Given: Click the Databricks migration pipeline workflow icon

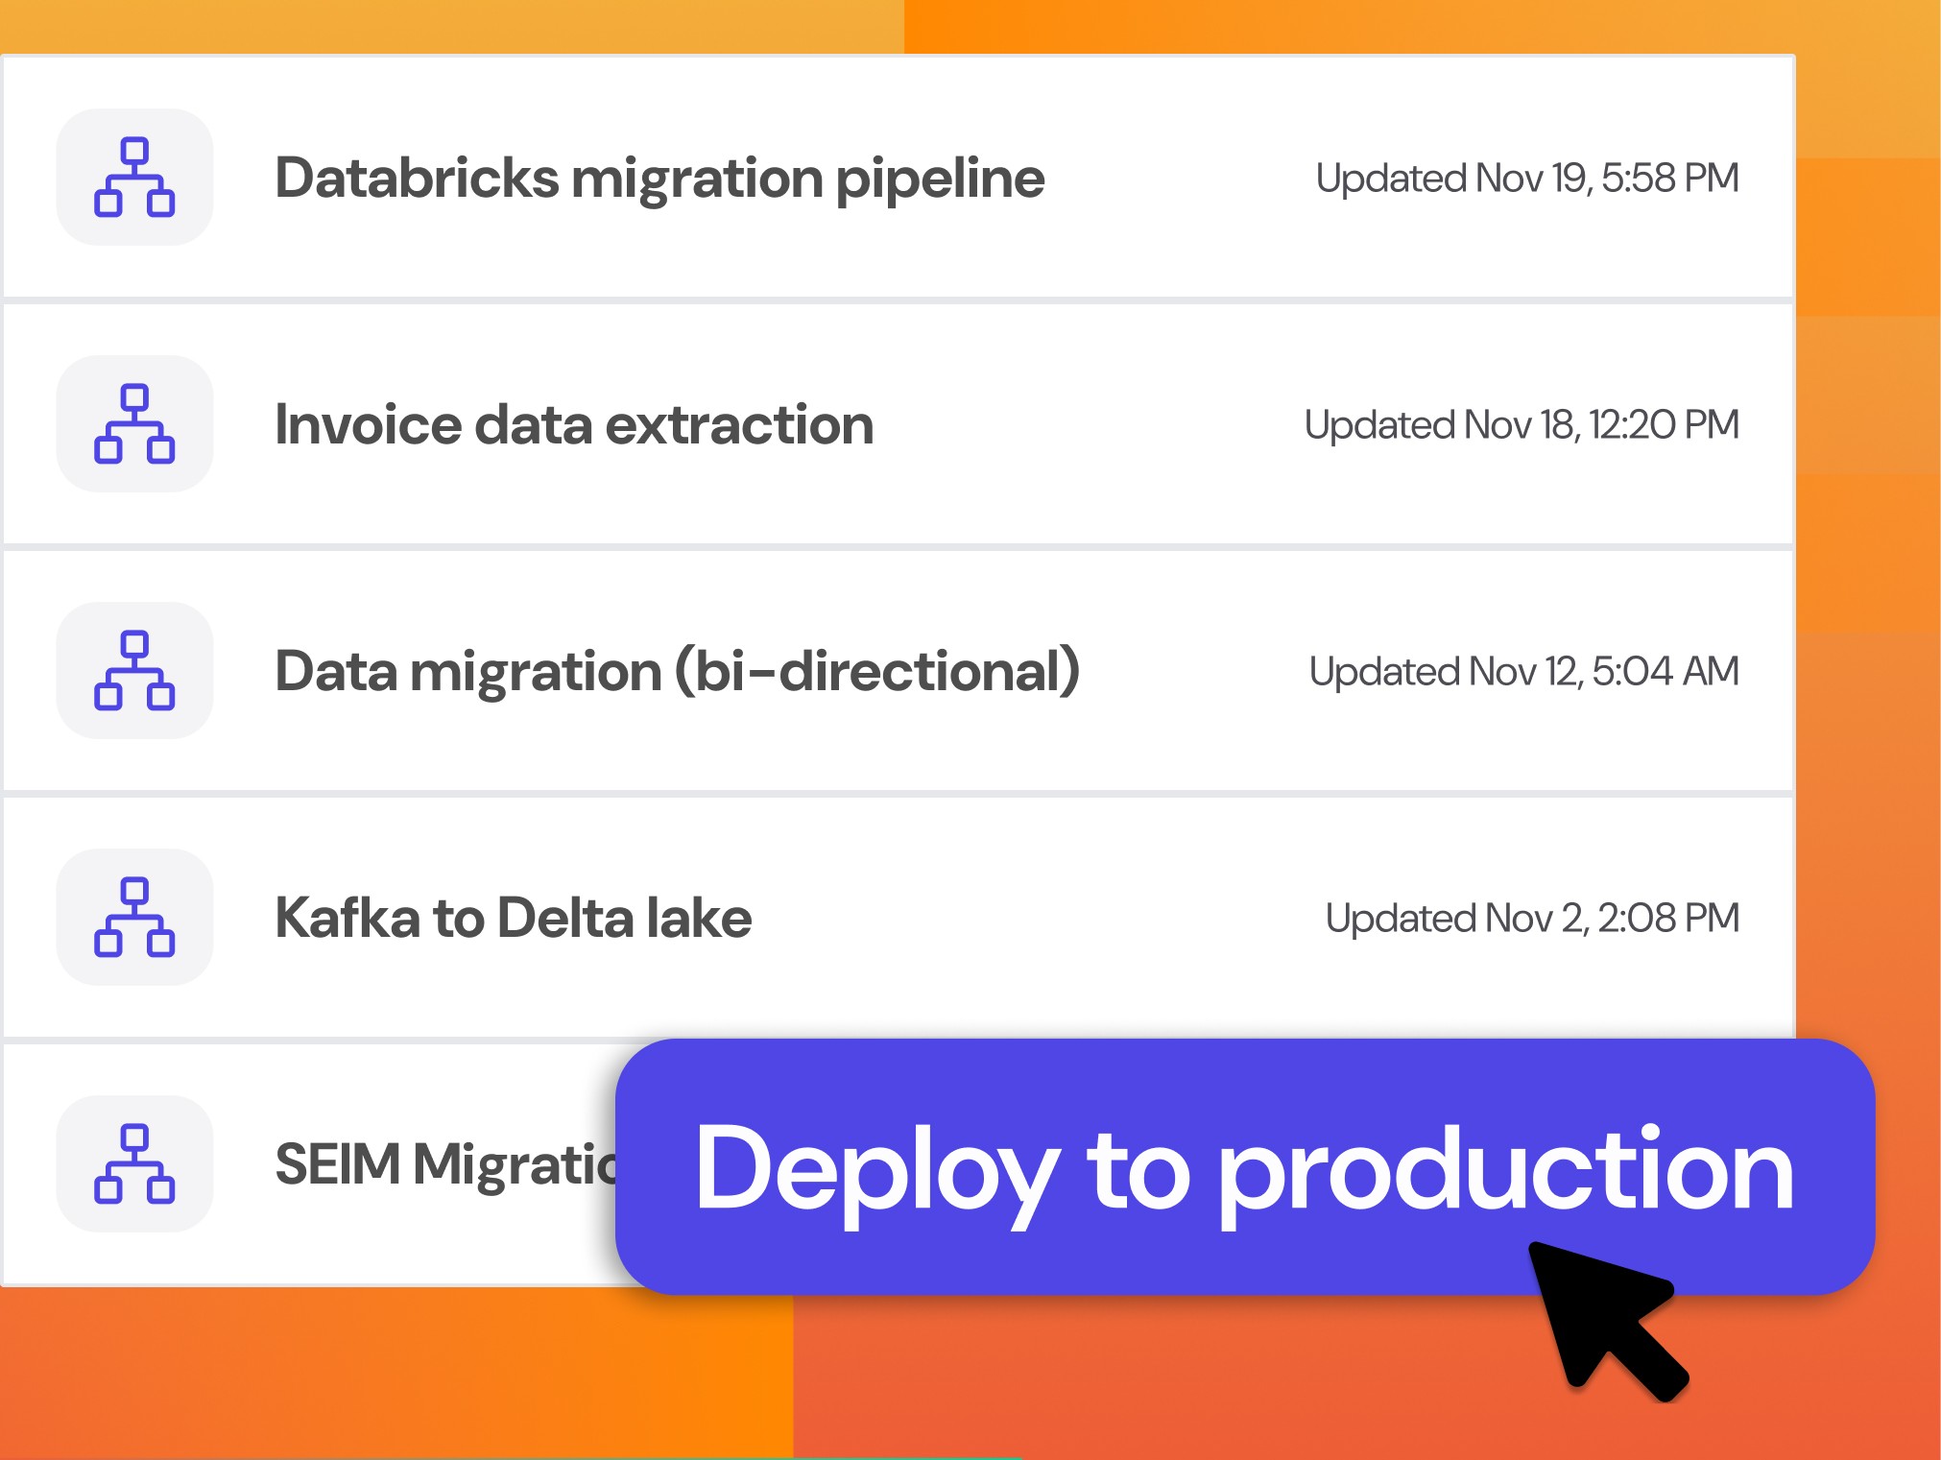Looking at the screenshot, I should [134, 178].
